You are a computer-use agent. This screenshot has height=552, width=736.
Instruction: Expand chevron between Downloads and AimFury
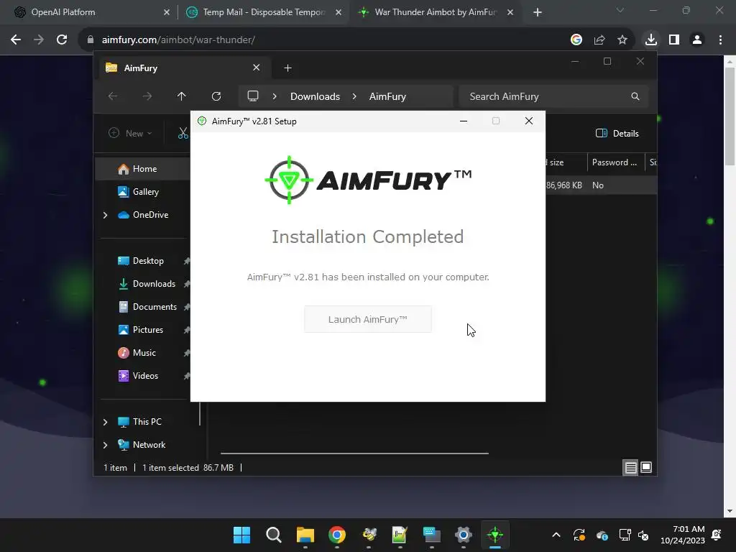tap(354, 96)
